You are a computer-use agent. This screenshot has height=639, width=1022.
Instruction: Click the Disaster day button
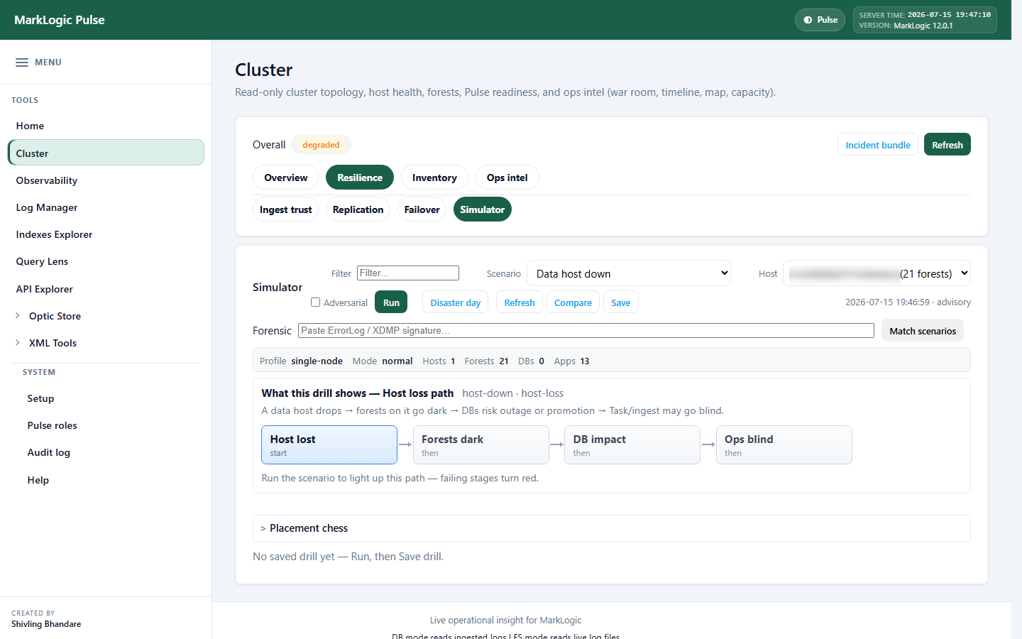456,302
